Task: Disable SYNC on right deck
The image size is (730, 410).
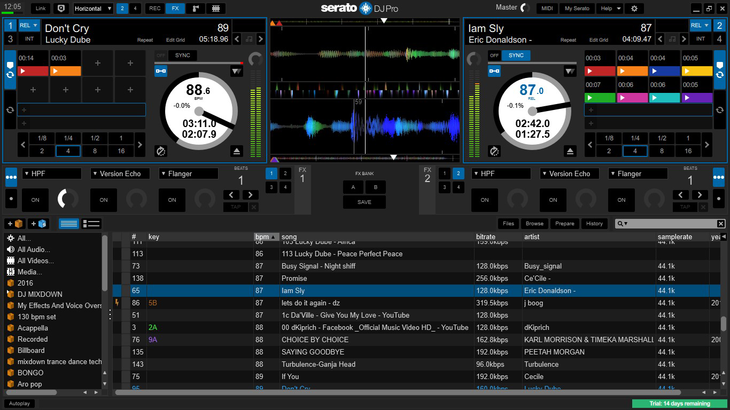Action: click(x=516, y=56)
